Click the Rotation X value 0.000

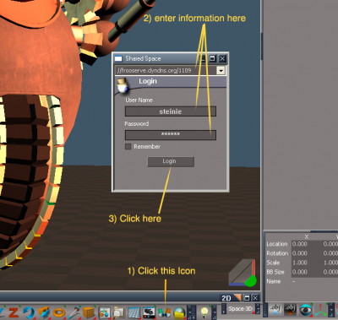click(300, 253)
